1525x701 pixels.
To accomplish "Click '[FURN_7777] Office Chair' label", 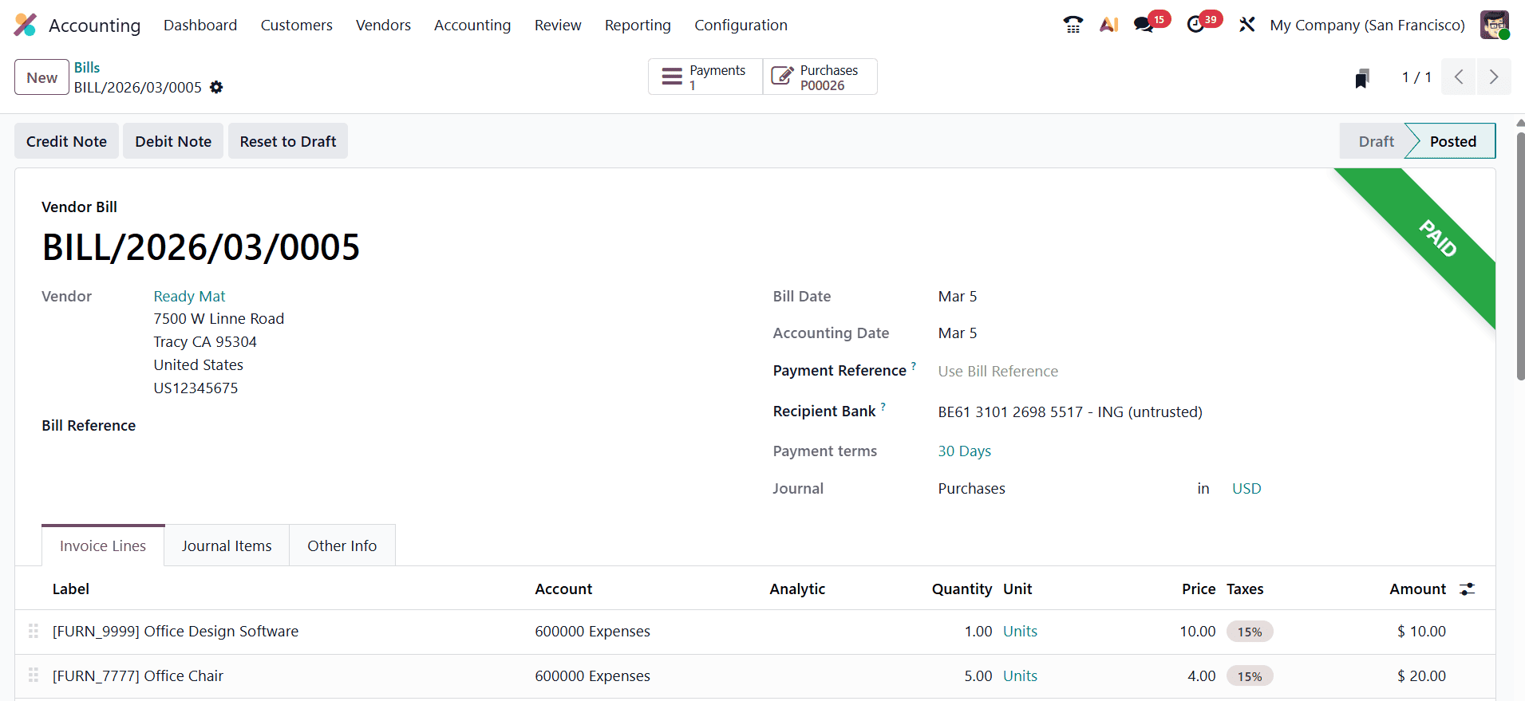I will coord(138,675).
